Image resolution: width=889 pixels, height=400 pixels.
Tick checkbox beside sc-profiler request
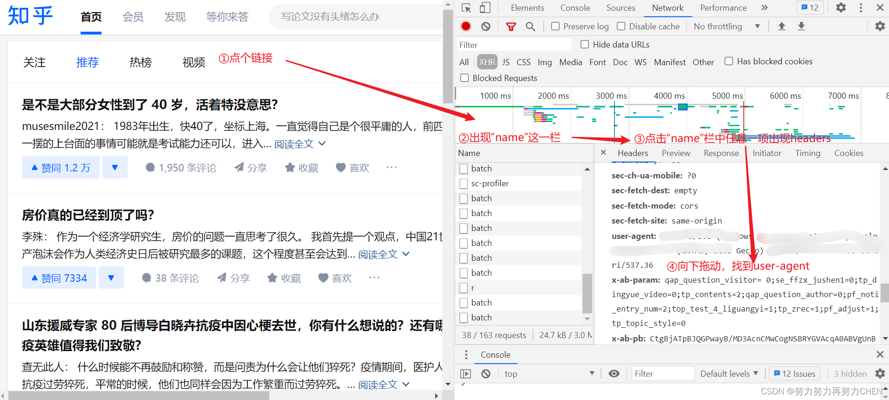464,183
